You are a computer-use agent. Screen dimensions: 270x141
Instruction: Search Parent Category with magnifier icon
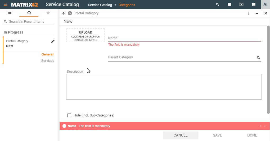(258, 58)
